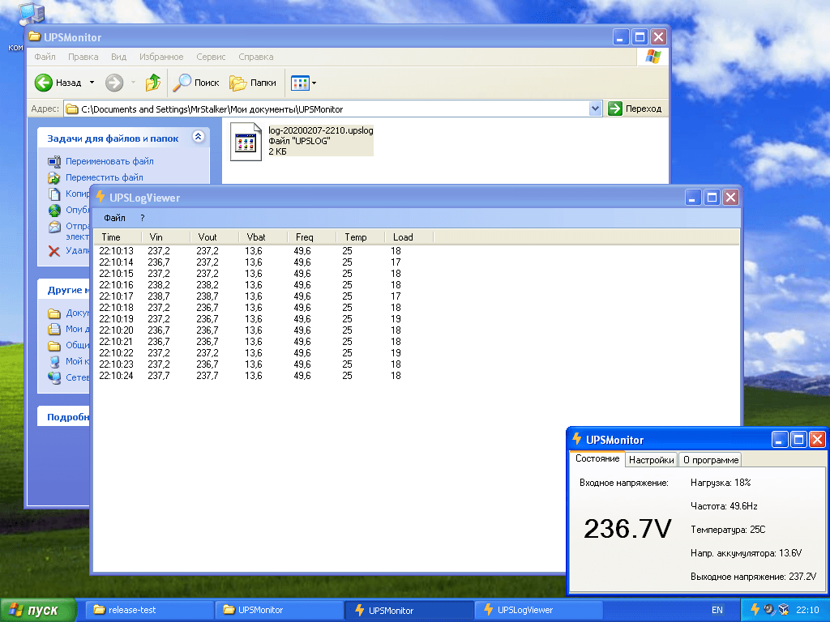Click the Rename file (Переименовать файл) link
The height and width of the screenshot is (622, 830).
[x=109, y=161]
